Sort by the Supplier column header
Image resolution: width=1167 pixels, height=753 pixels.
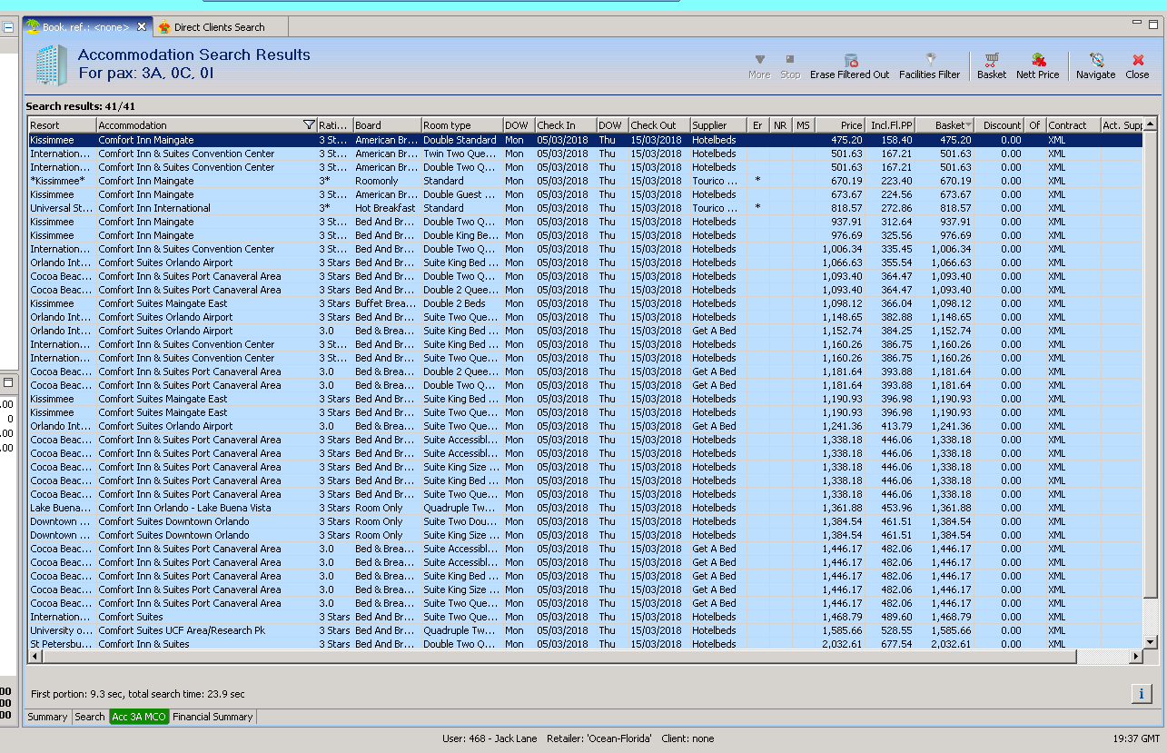(718, 125)
